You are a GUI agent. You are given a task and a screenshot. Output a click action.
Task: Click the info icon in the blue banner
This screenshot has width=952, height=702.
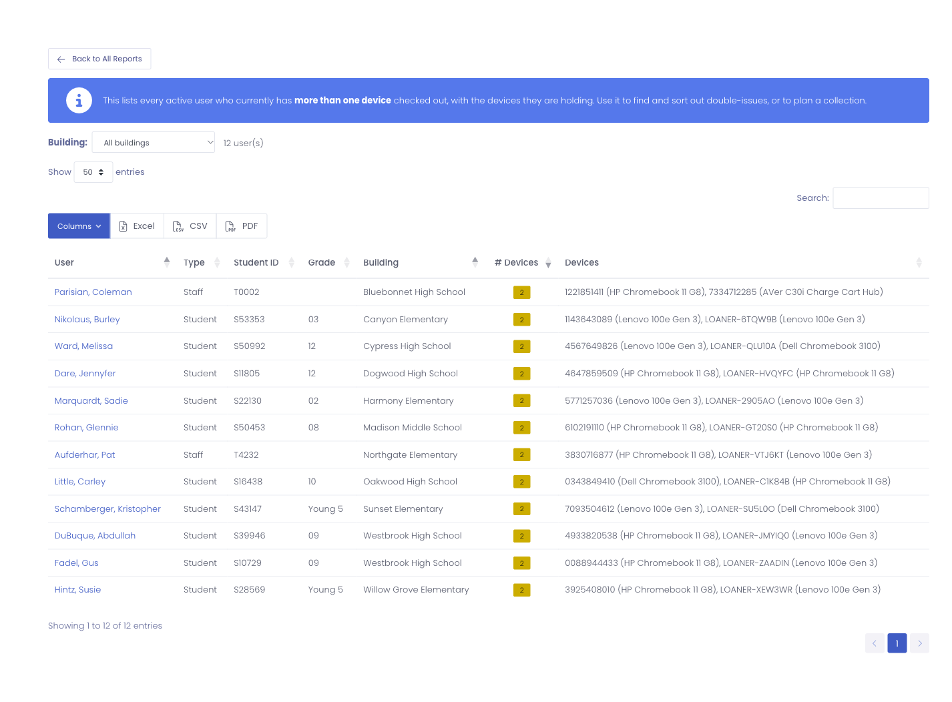(x=79, y=101)
